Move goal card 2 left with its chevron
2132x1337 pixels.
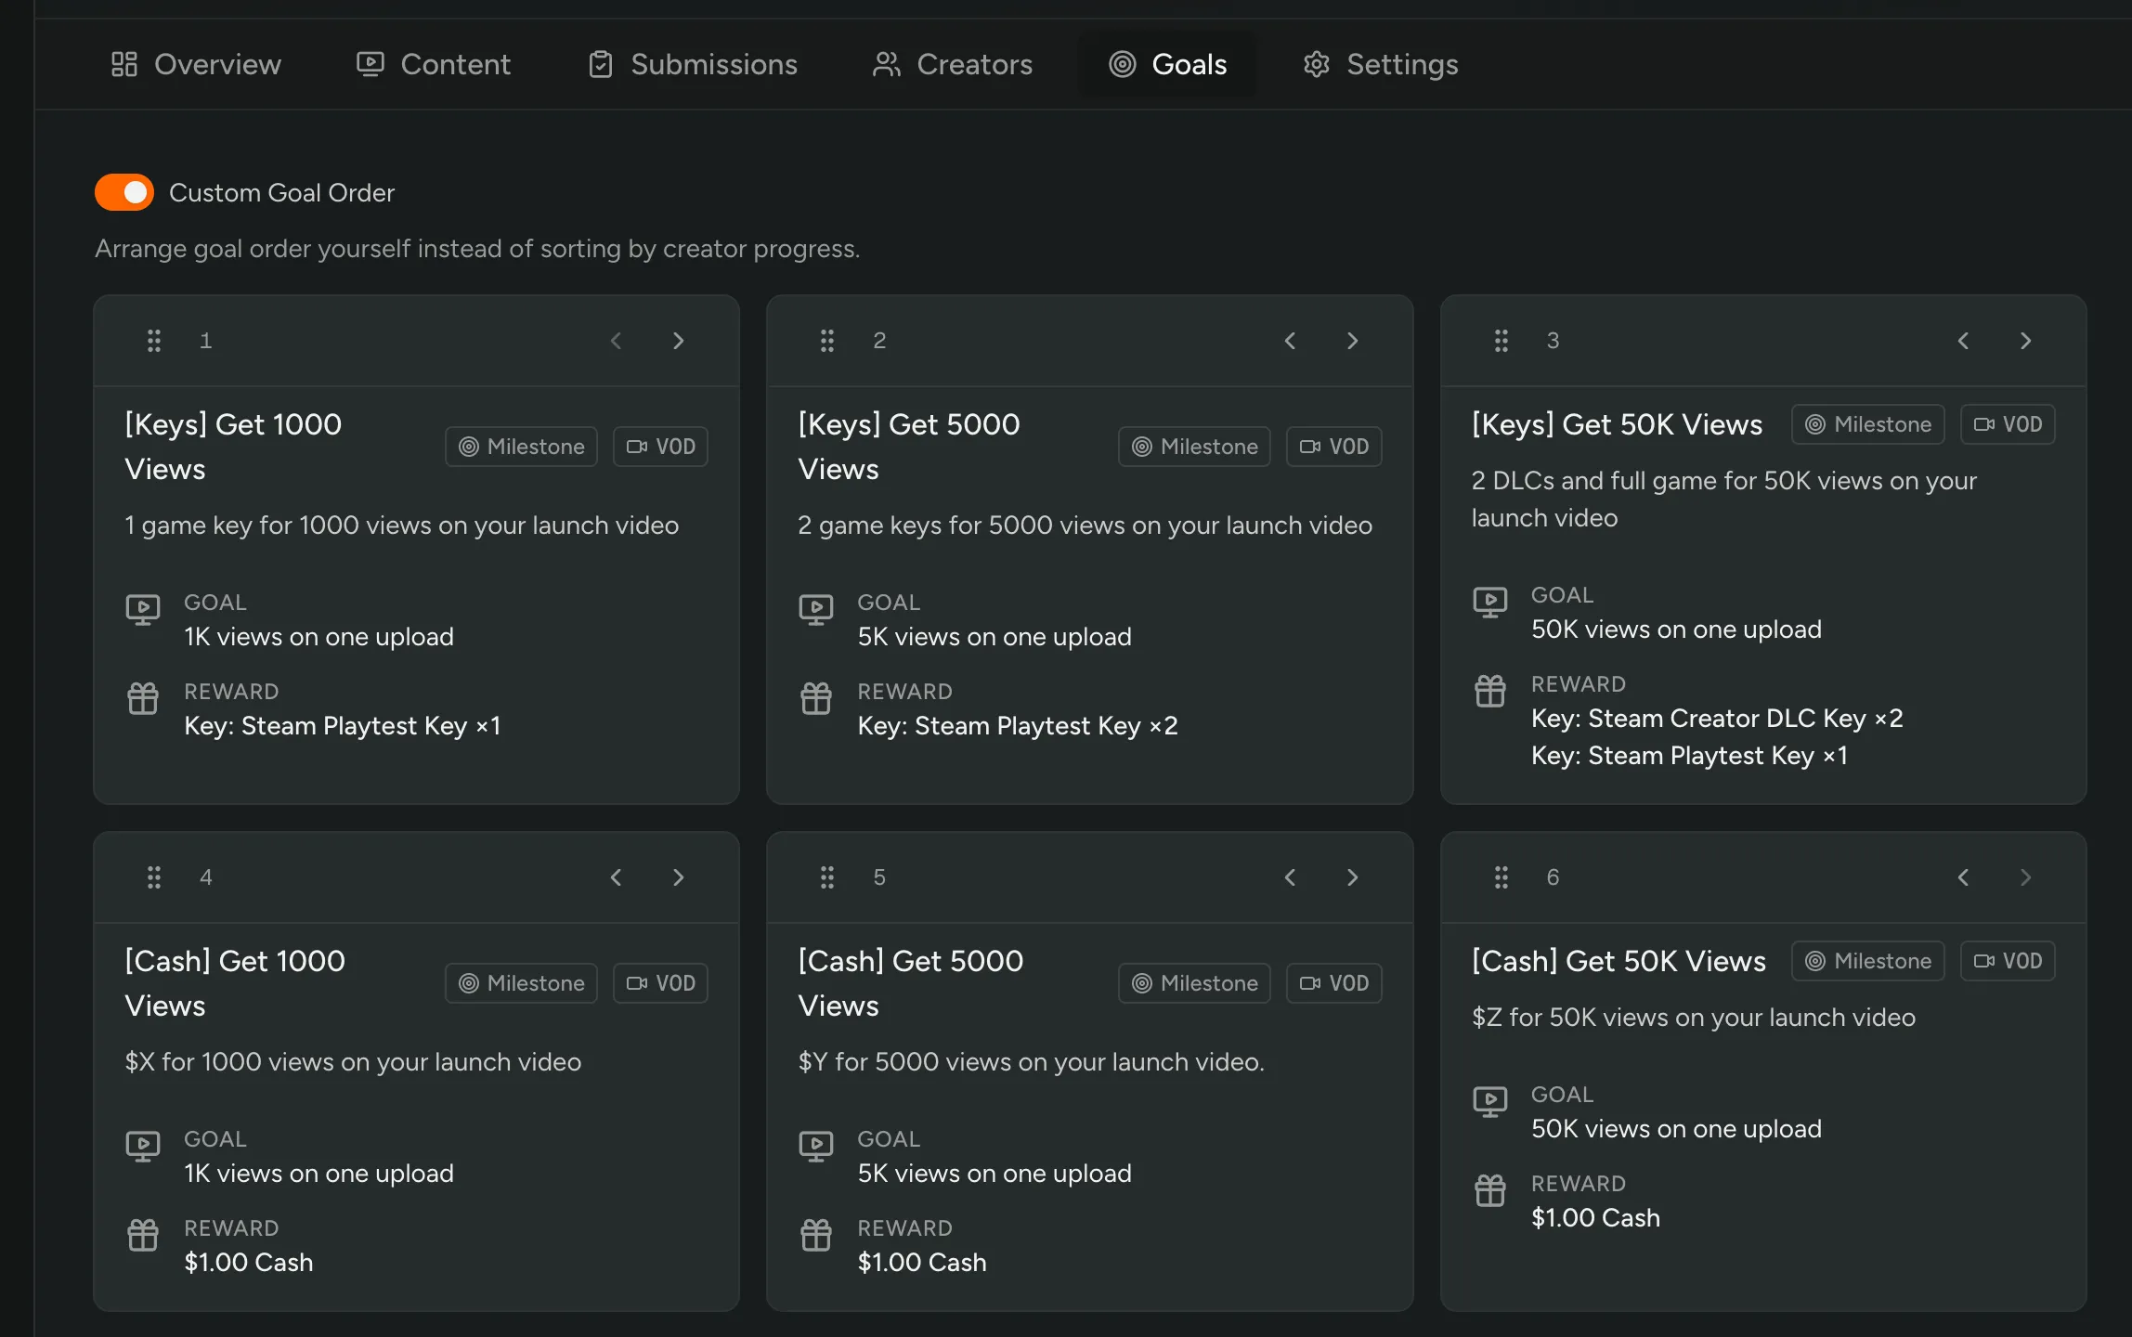pos(1290,341)
